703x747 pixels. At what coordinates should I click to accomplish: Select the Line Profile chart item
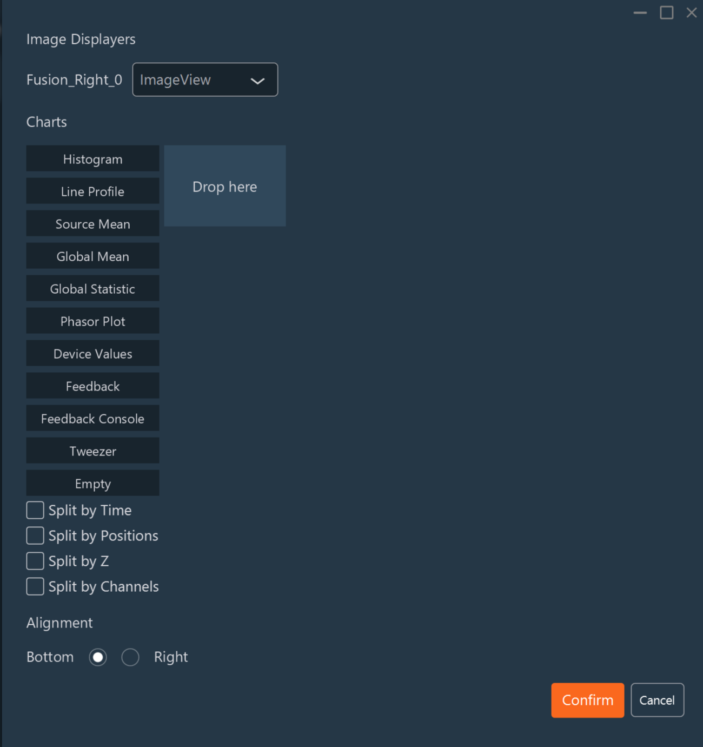pyautogui.click(x=92, y=191)
